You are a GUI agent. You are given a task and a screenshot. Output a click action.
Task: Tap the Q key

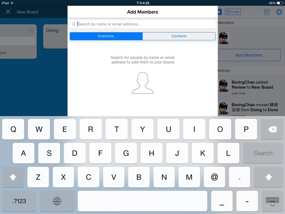[13, 129]
